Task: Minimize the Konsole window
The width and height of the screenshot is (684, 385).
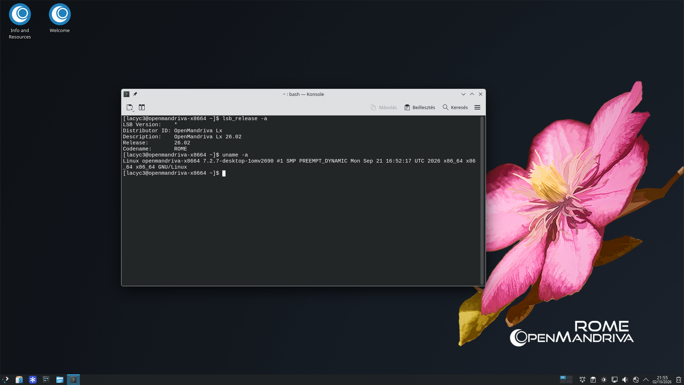Action: [463, 94]
